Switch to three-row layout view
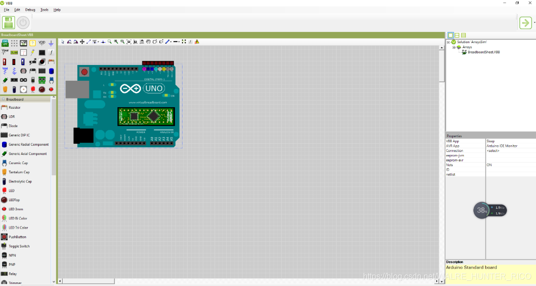 (463, 35)
